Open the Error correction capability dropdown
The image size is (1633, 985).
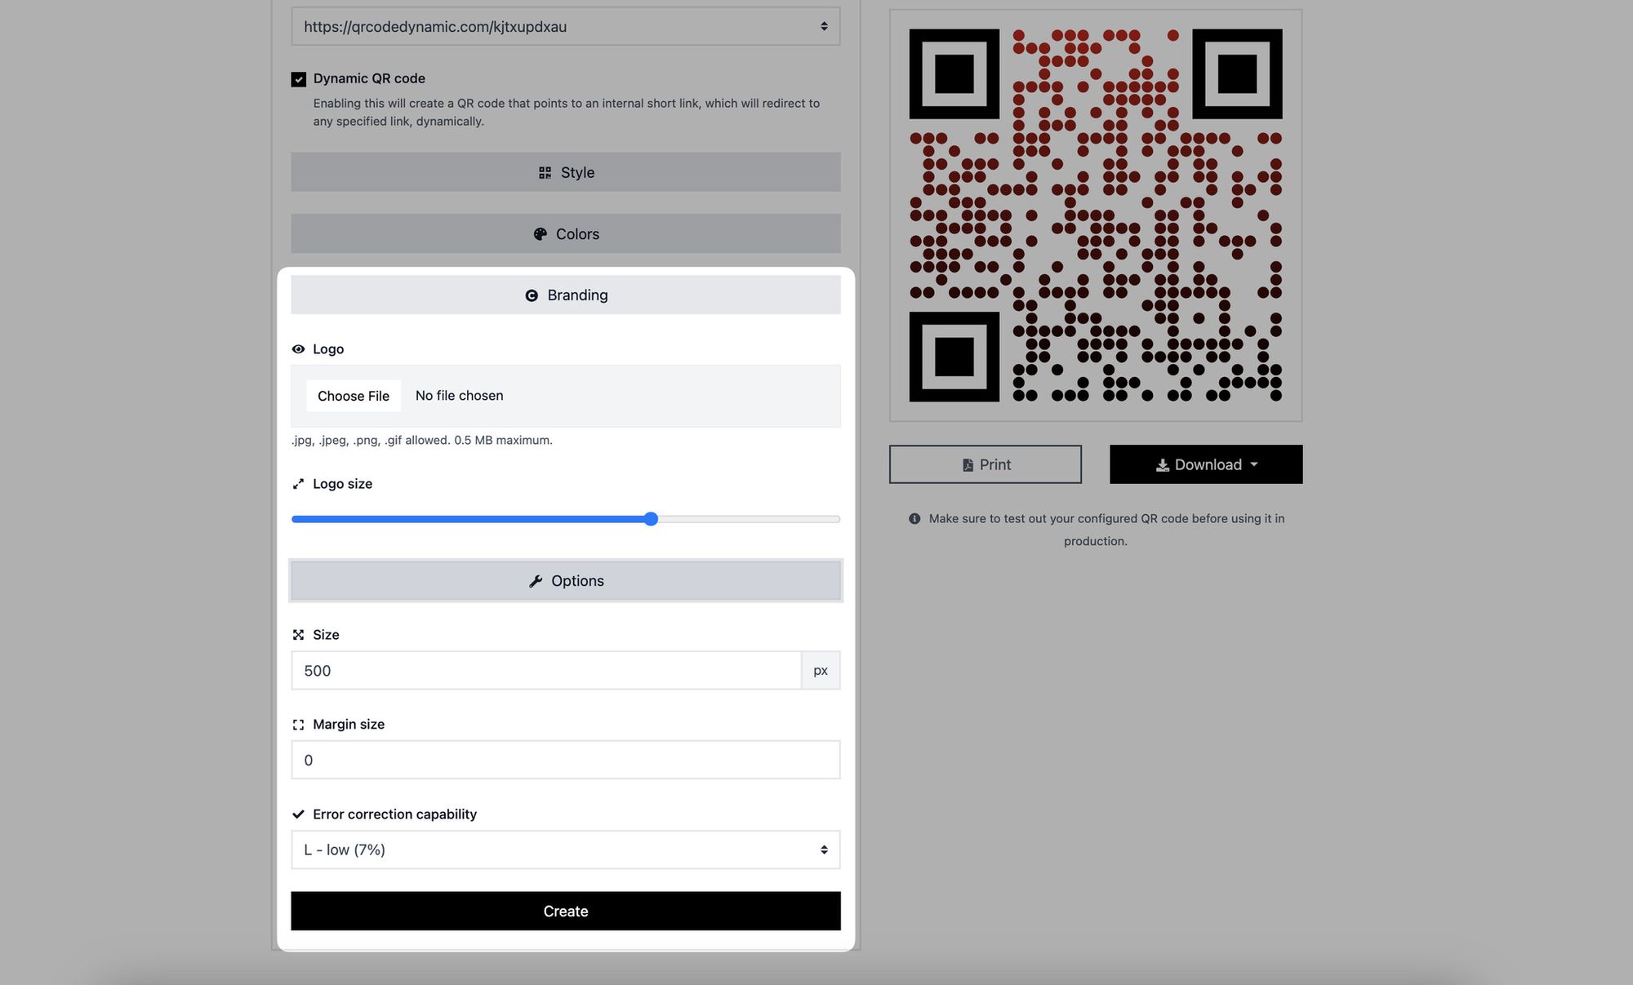pos(565,850)
